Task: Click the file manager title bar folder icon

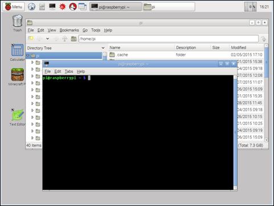Action: [x=30, y=23]
